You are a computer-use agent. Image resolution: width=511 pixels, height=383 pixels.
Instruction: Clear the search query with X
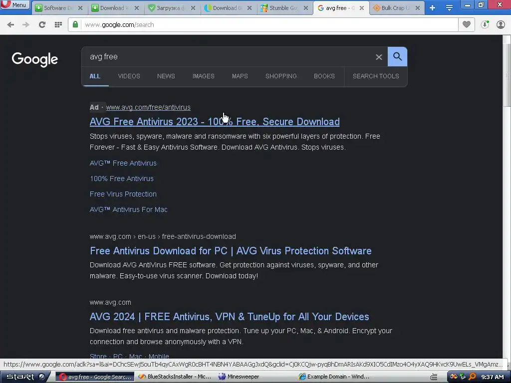(379, 57)
